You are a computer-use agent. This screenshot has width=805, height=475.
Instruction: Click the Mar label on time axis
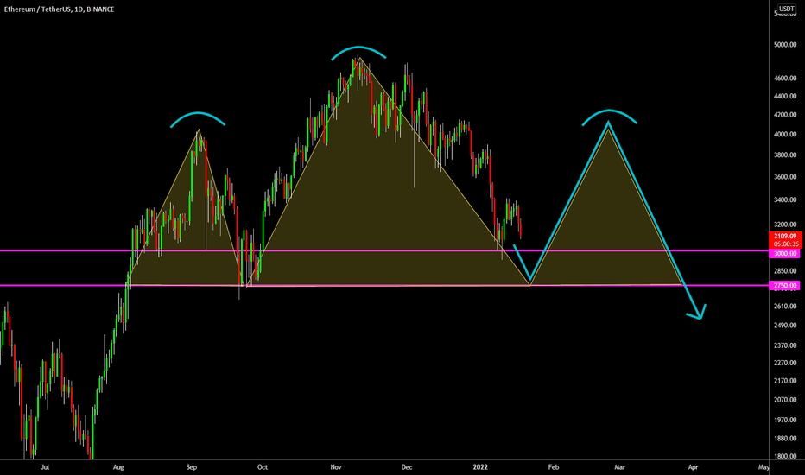619,466
